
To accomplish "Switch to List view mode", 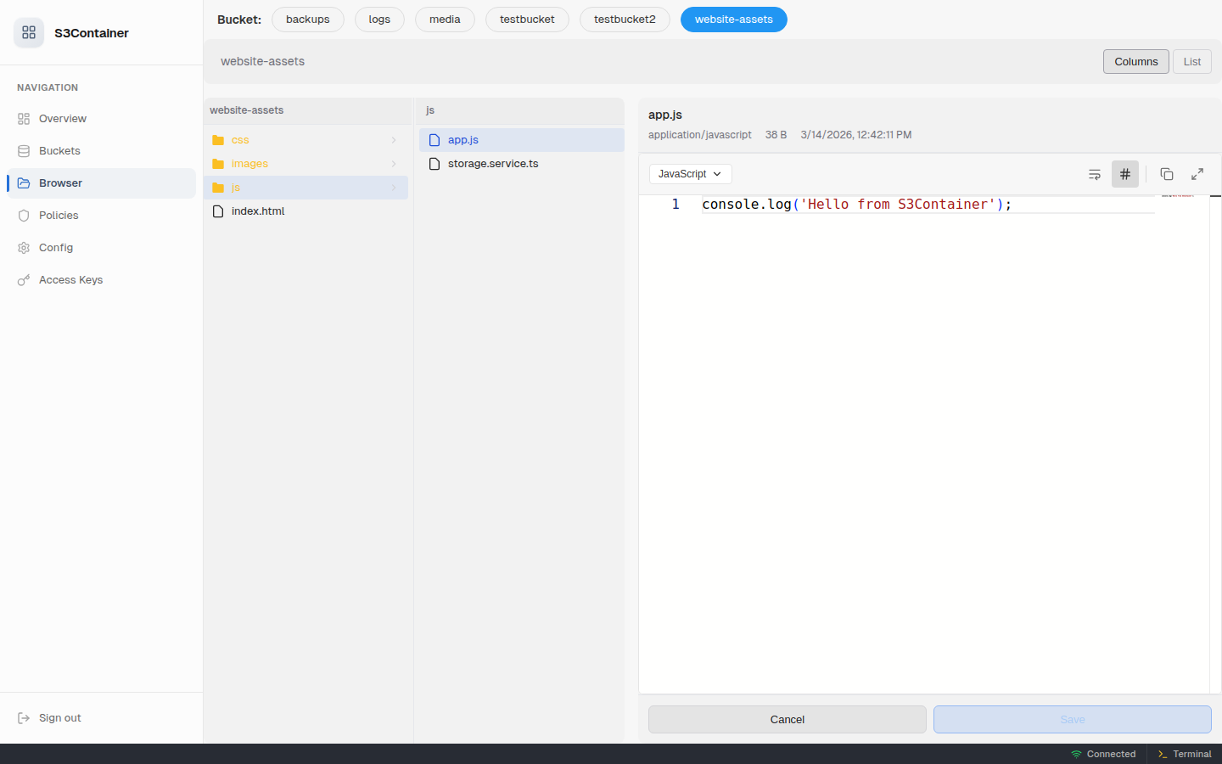I will (1191, 61).
